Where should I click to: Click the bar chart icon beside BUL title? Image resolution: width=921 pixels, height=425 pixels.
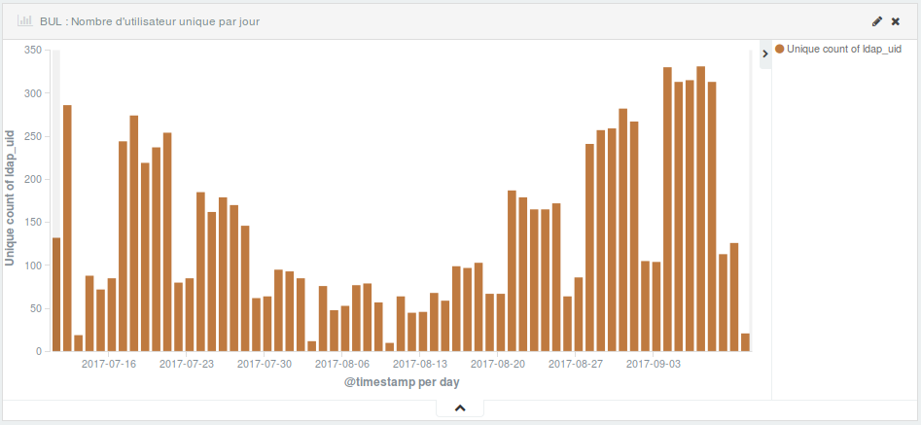click(x=25, y=20)
